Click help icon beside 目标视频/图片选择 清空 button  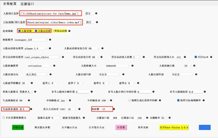click(97, 22)
